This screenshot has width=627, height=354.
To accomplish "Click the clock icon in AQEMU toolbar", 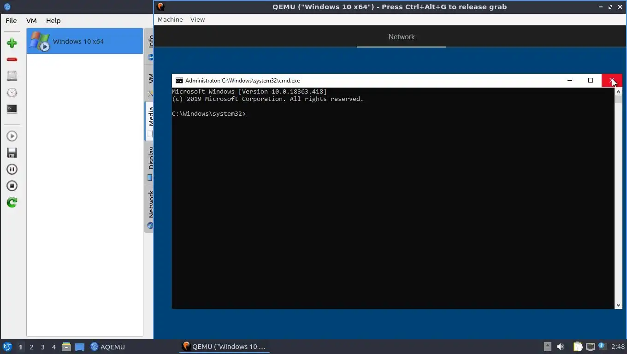I will tap(12, 93).
